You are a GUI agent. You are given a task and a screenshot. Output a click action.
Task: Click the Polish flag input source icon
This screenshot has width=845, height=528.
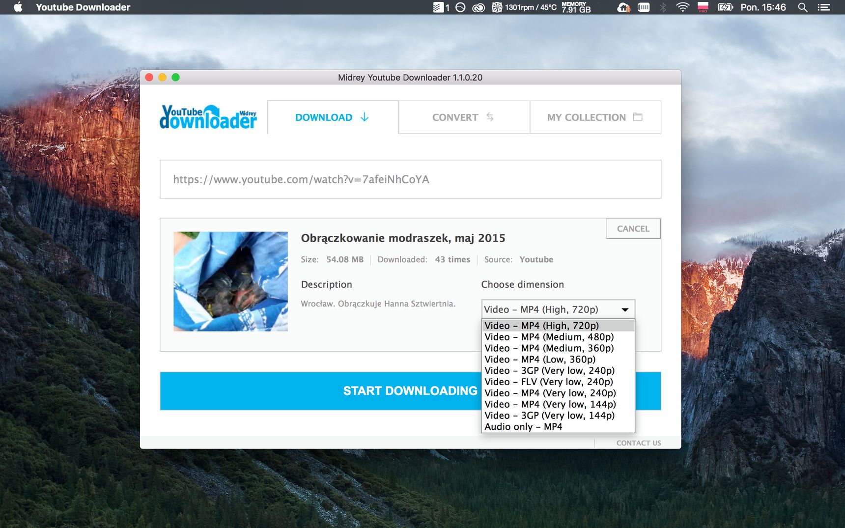point(703,7)
